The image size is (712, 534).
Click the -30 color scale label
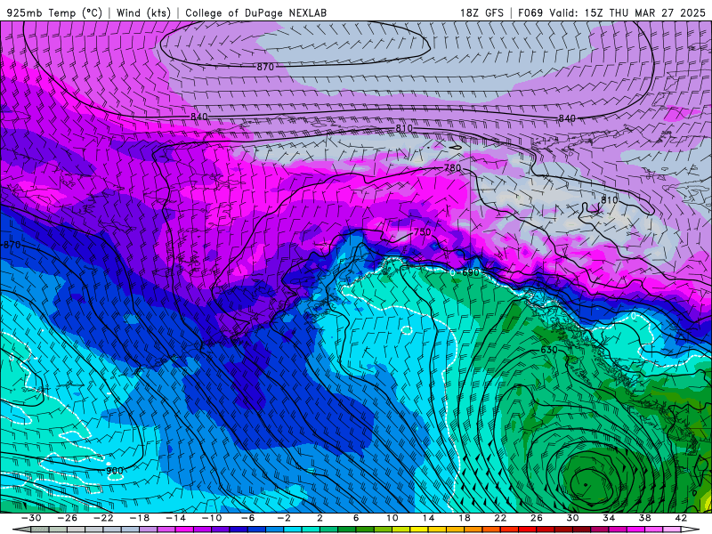click(31, 518)
